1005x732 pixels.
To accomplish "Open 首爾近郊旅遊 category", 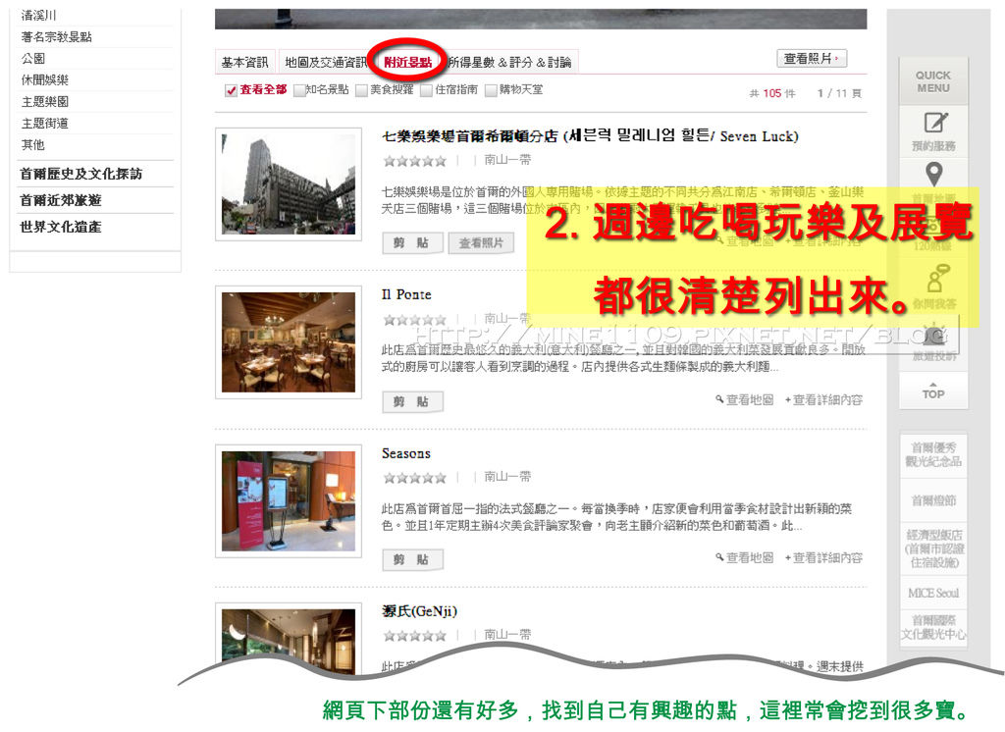I will (x=60, y=200).
